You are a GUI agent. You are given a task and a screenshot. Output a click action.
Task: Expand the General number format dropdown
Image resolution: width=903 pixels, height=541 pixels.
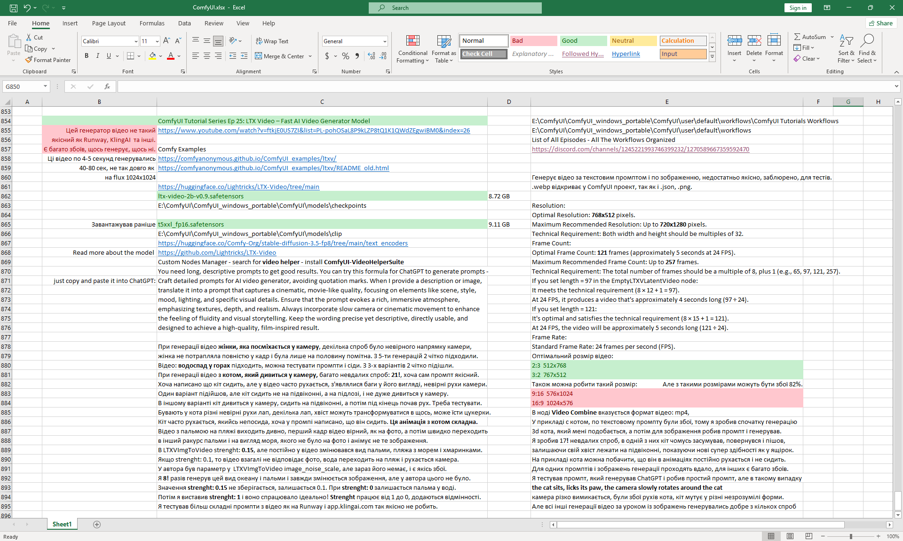(385, 41)
